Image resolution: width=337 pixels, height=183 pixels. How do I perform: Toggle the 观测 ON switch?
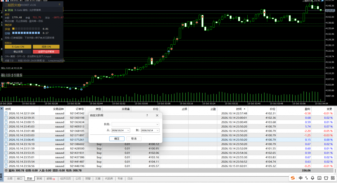(46, 47)
